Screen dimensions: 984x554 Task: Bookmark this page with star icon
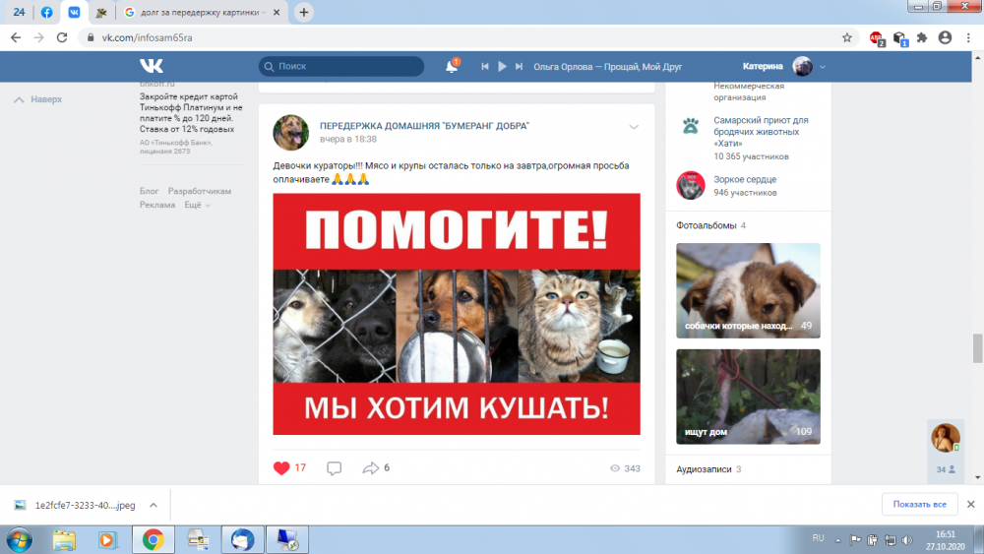tap(846, 37)
